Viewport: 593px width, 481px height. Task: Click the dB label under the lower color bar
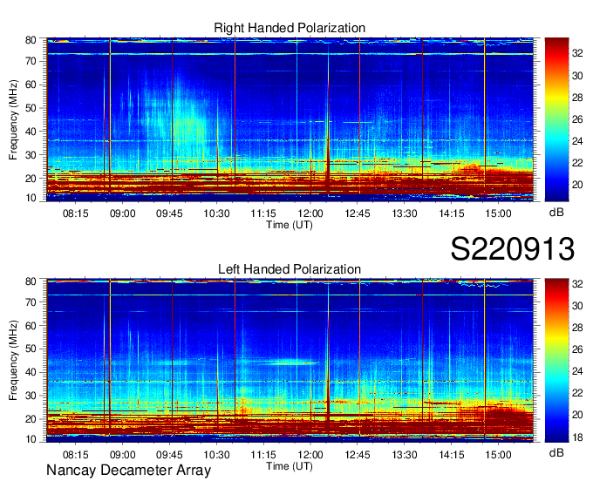(556, 452)
